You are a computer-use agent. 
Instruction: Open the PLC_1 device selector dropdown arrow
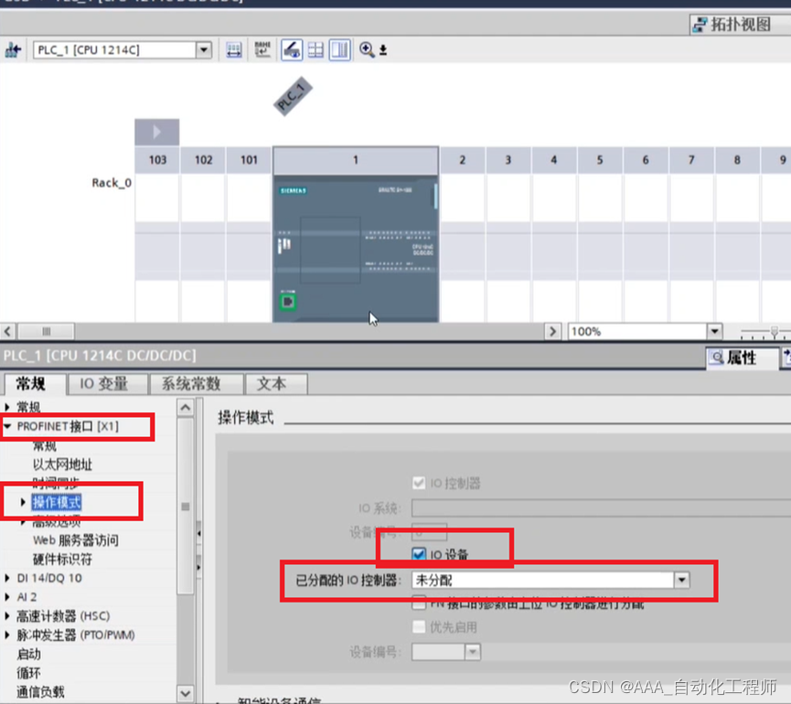click(204, 50)
